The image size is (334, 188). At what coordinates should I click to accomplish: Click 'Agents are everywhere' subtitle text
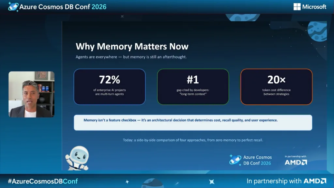(x=131, y=57)
